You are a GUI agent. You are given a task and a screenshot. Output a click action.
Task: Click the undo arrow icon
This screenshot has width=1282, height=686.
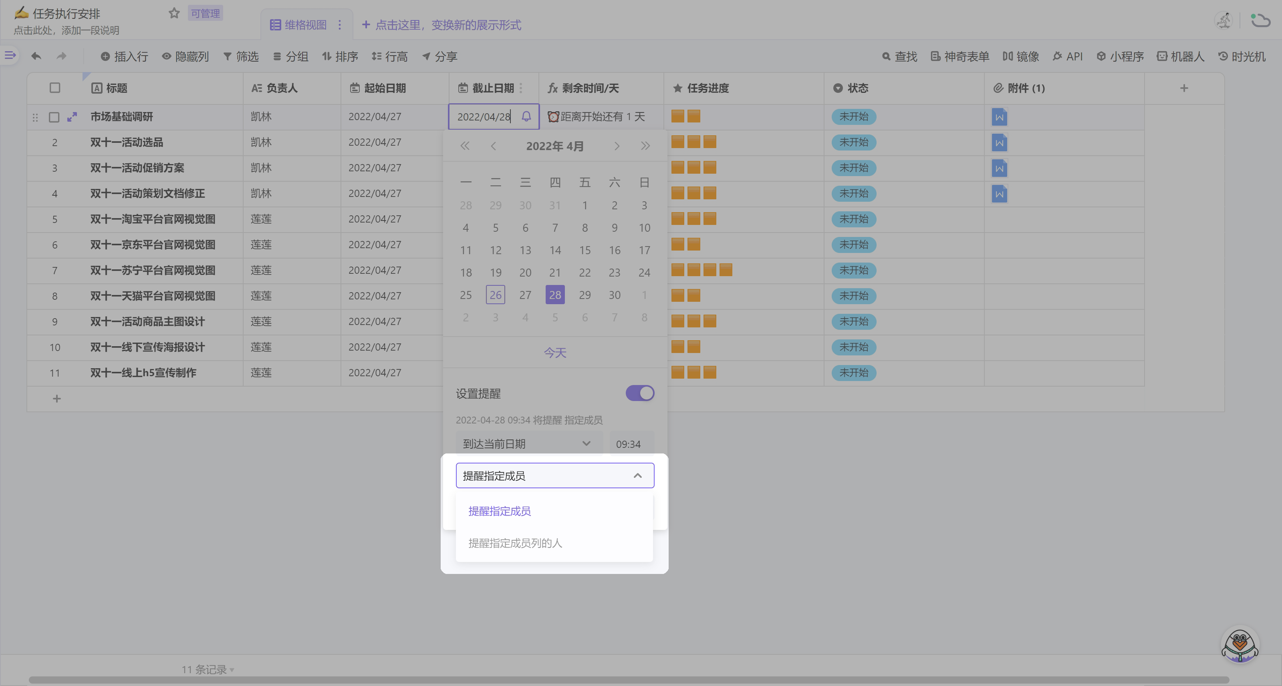[36, 56]
